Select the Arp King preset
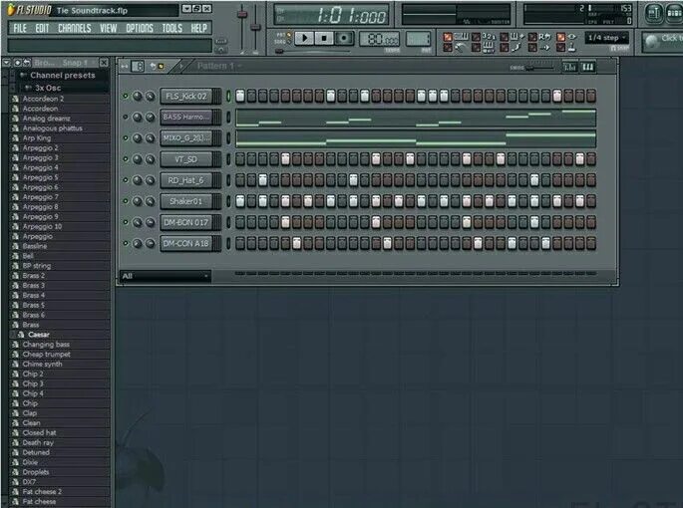The image size is (683, 508). 37,138
